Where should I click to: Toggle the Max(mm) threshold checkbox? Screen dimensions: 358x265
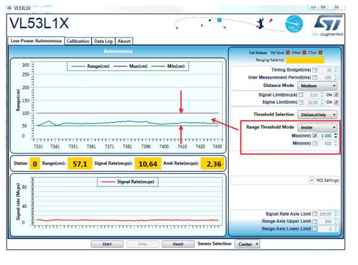point(315,136)
